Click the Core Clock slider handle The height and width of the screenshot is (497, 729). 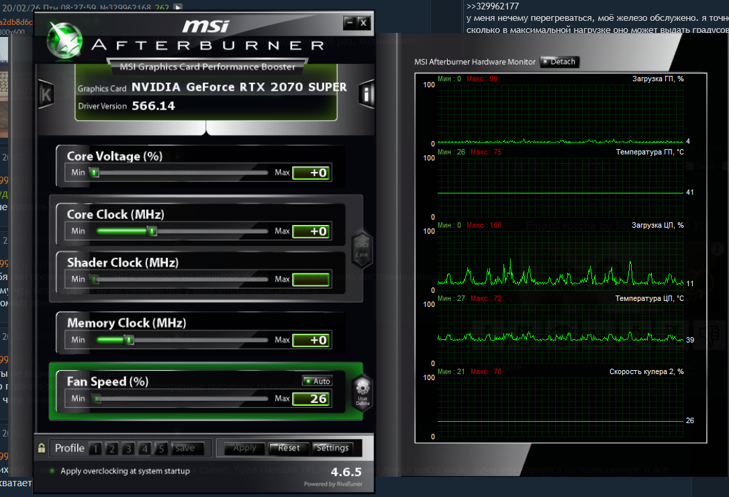click(152, 231)
